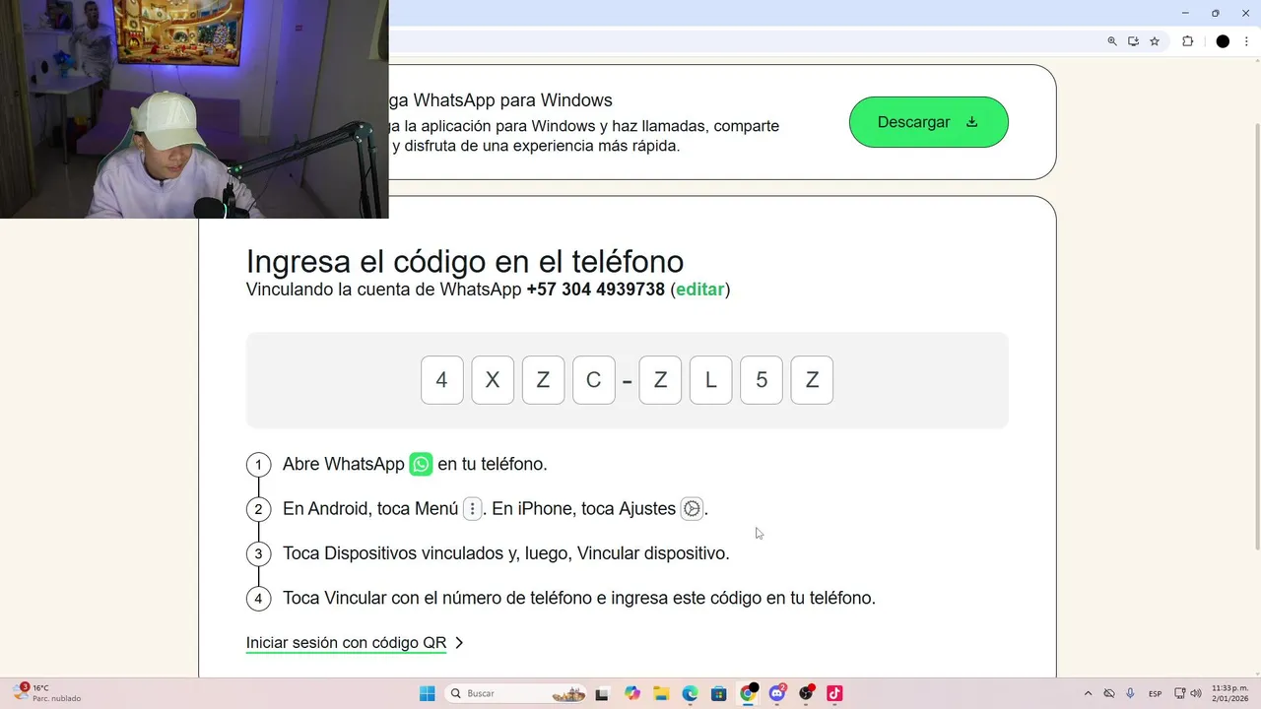The height and width of the screenshot is (709, 1261).
Task: Click the ESP language indicator
Action: [1156, 693]
